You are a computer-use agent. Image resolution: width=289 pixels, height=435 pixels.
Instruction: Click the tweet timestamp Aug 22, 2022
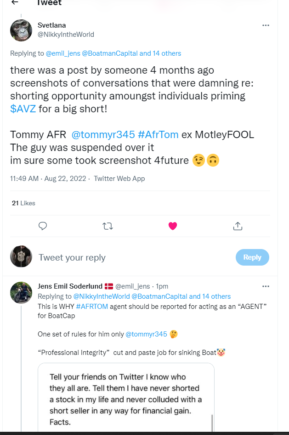pyautogui.click(x=65, y=178)
